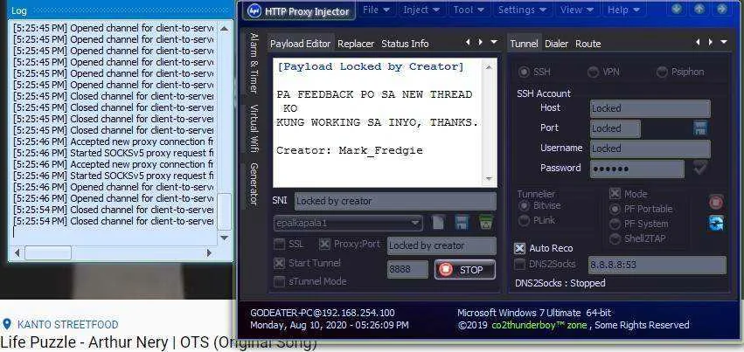Toggle the Auto Reco checkbox
Image resolution: width=744 pixels, height=352 pixels.
[x=520, y=248]
